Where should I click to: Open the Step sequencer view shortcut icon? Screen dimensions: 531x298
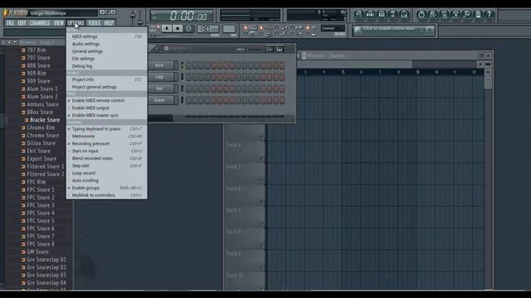click(x=370, y=14)
